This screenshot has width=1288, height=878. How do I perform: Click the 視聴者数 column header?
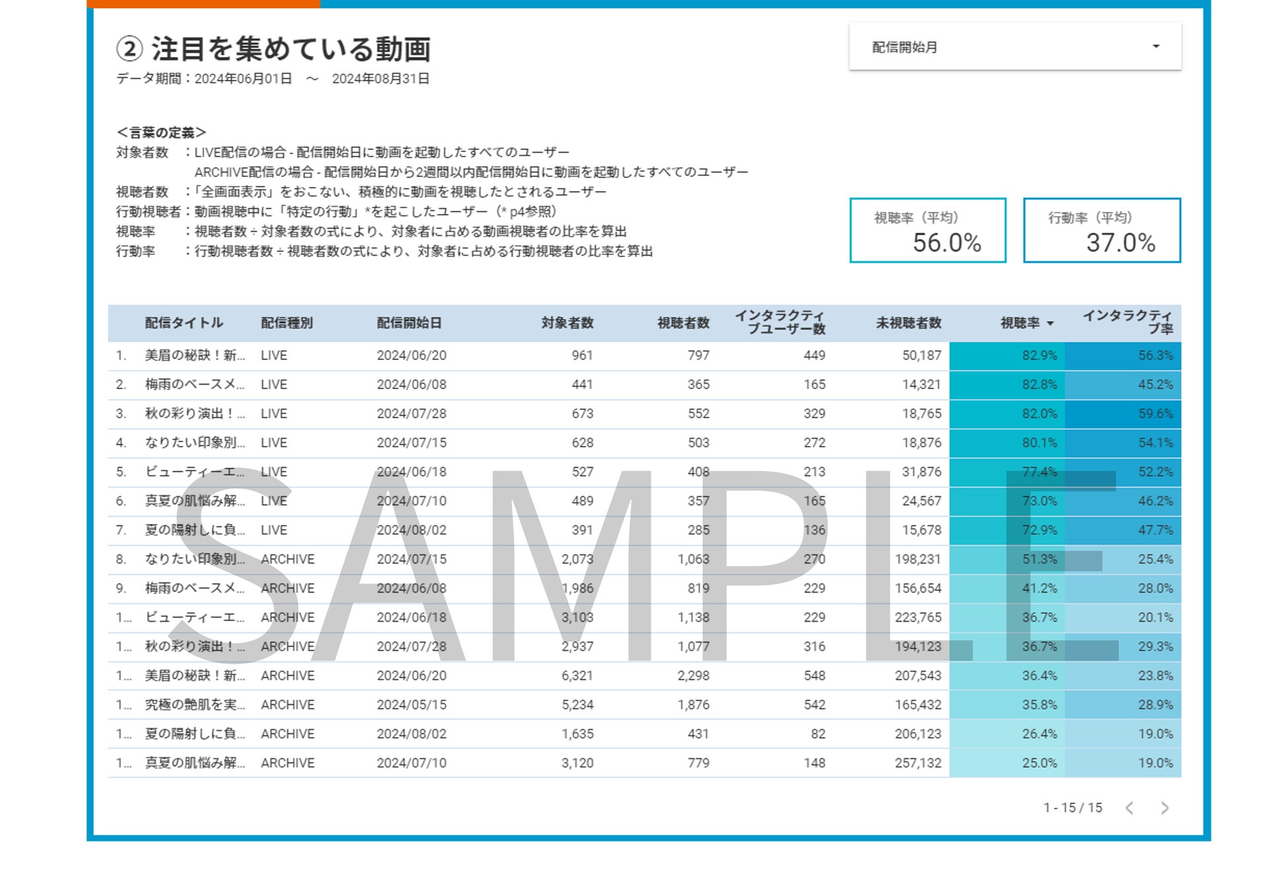pos(683,323)
